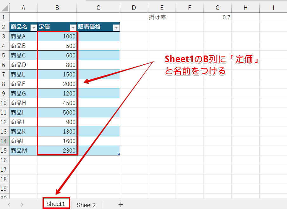Screen dimensions: 287x210
Task: Click the price cell 5000
Action: coord(57,113)
